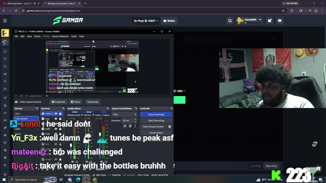The width and height of the screenshot is (326, 183).
Task: Toggle visibility of polls source
Action: pyautogui.click(x=56, y=129)
